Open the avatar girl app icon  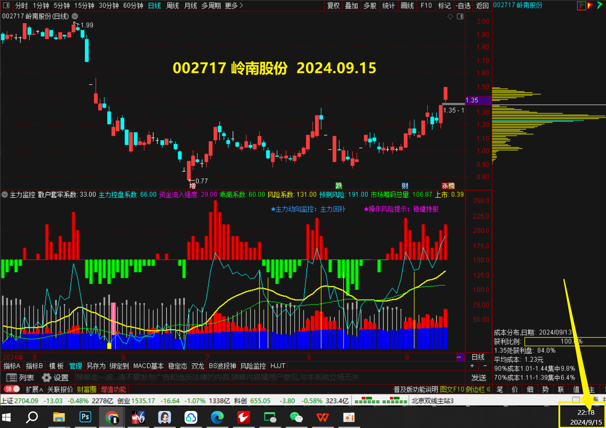click(x=165, y=417)
